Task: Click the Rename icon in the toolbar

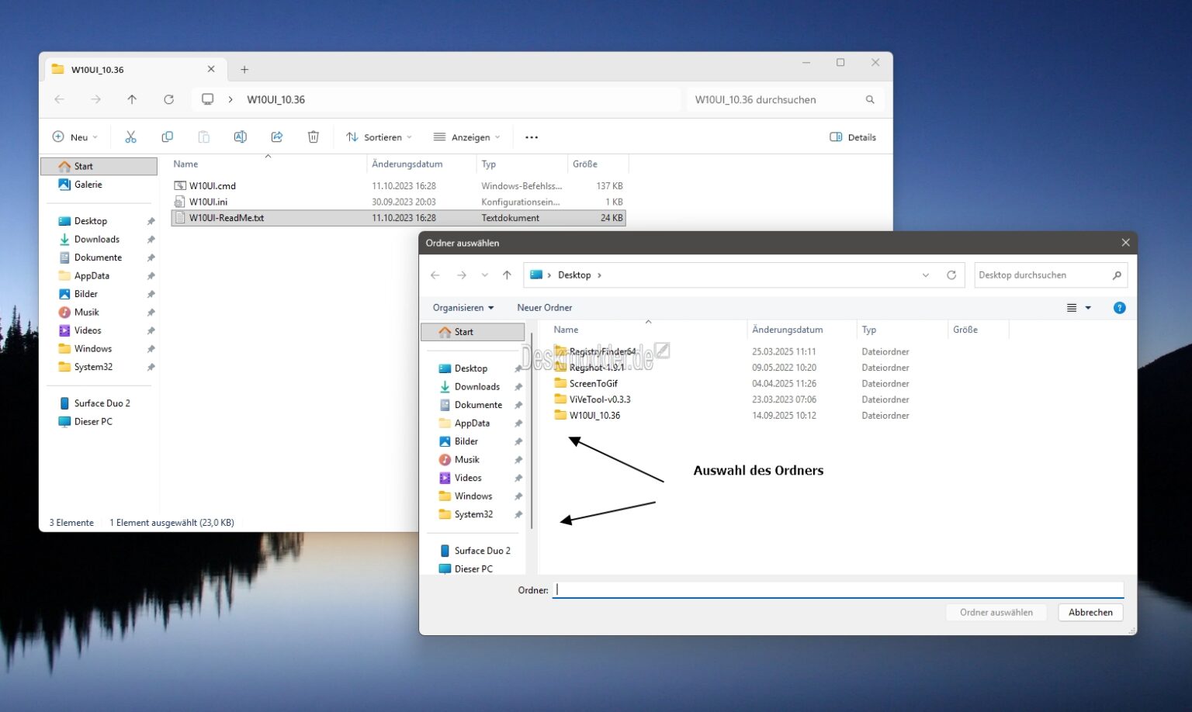Action: [x=241, y=137]
